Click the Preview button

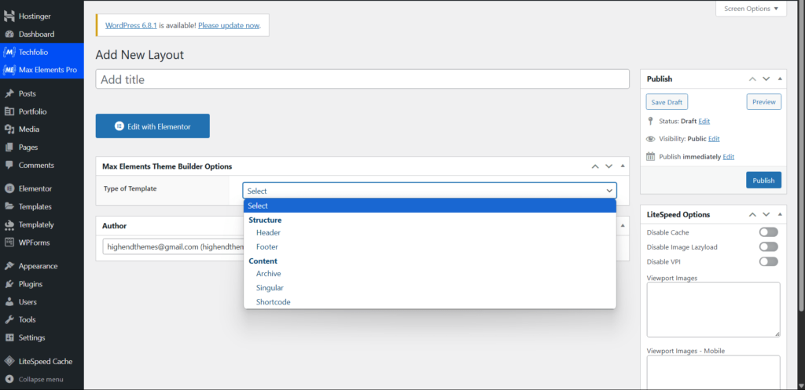pyautogui.click(x=764, y=102)
